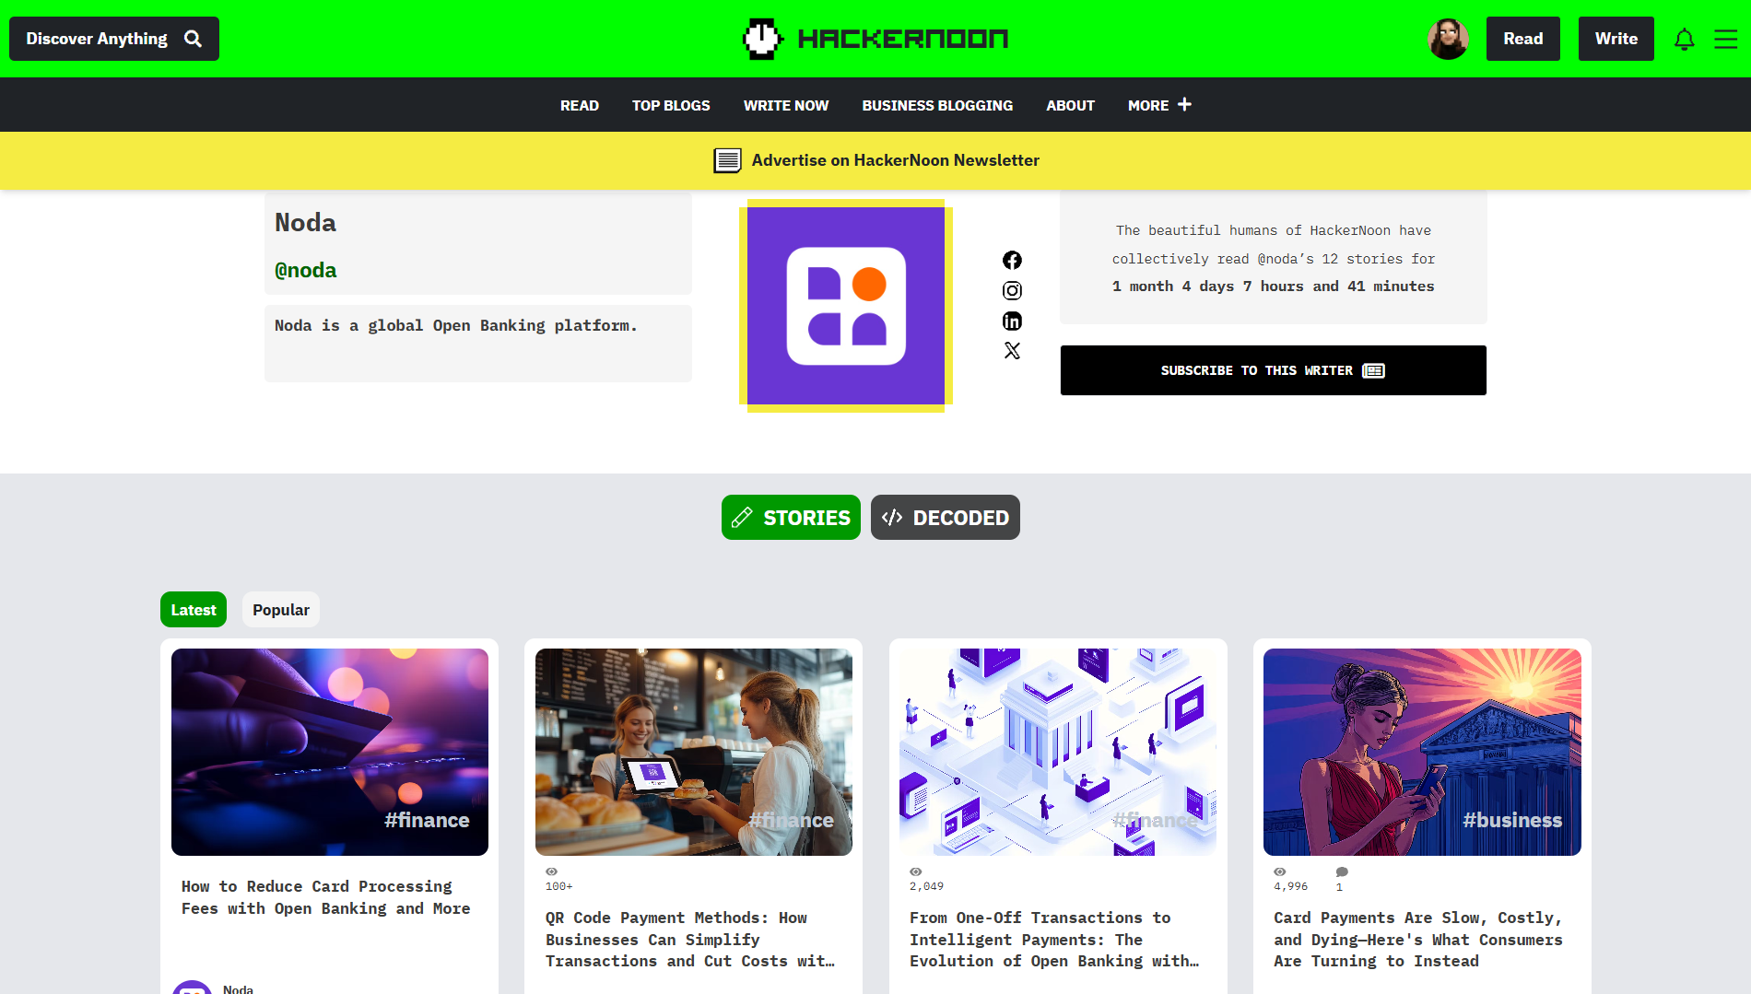Click views eye icon on QR Code story
The width and height of the screenshot is (1751, 994).
[x=551, y=871]
